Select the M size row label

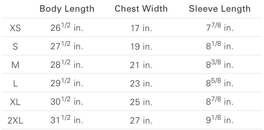tap(15, 65)
